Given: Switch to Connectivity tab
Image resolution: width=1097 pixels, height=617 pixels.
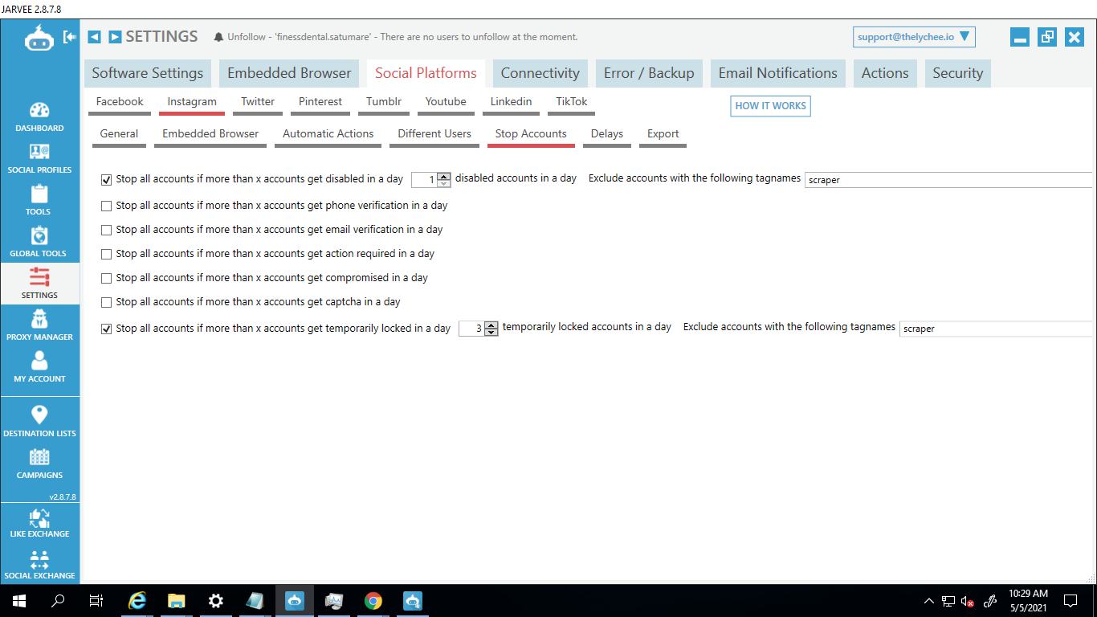Looking at the screenshot, I should click(x=540, y=73).
